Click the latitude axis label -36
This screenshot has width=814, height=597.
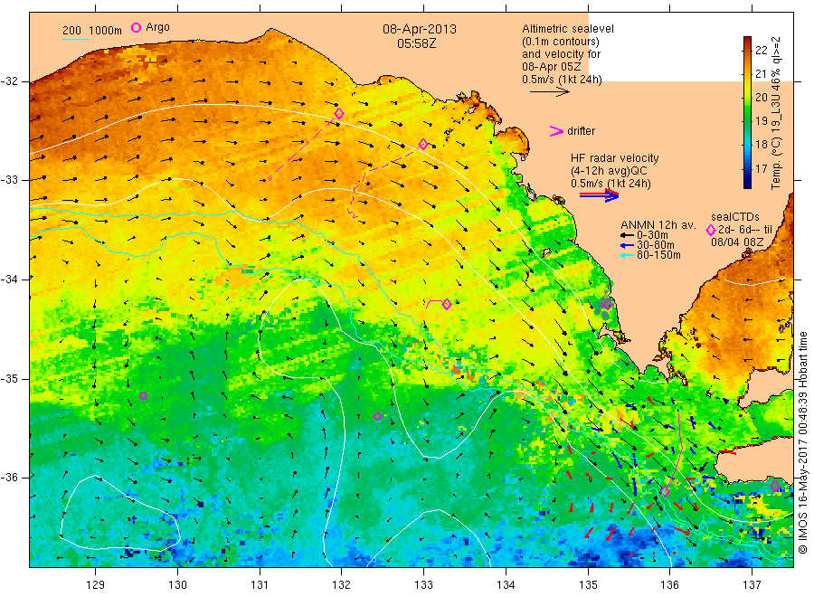(x=9, y=477)
